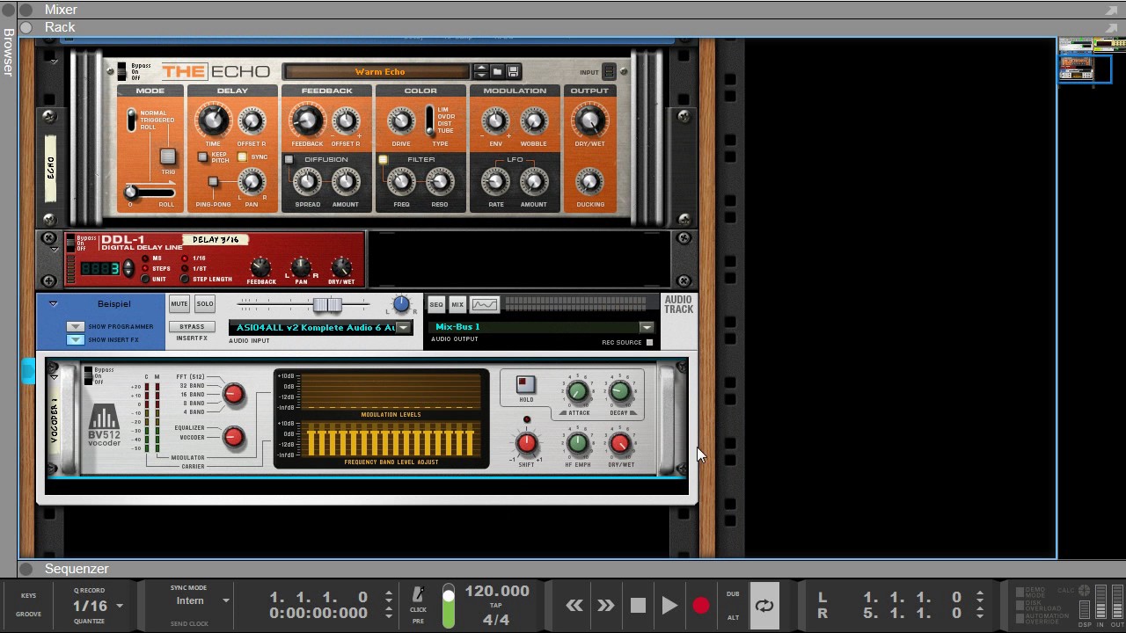This screenshot has height=633, width=1126.
Task: Toggle the DDL-1 UNIT button
Action: click(x=145, y=279)
